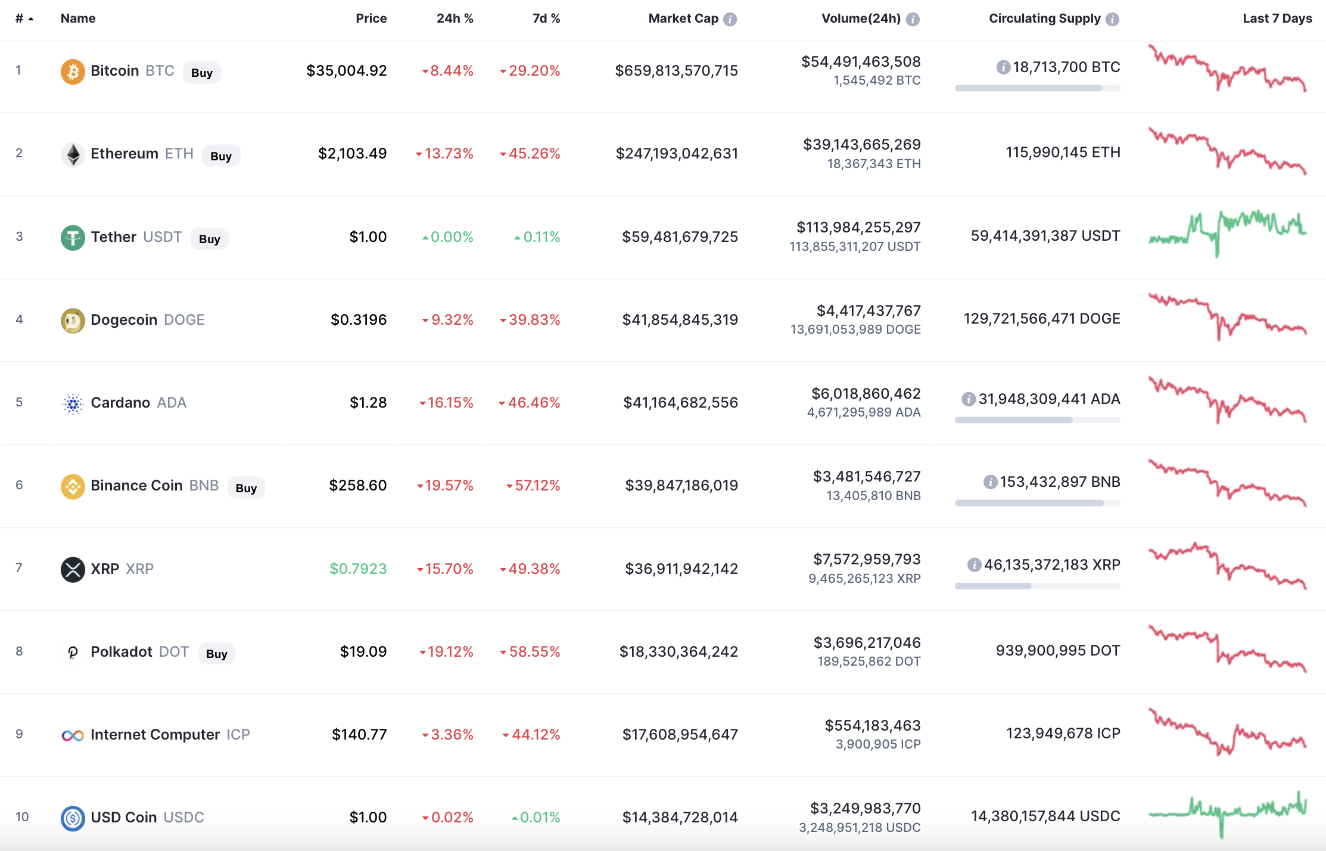The image size is (1326, 851).
Task: Click the Internet Computer infinity logo
Action: 73,735
